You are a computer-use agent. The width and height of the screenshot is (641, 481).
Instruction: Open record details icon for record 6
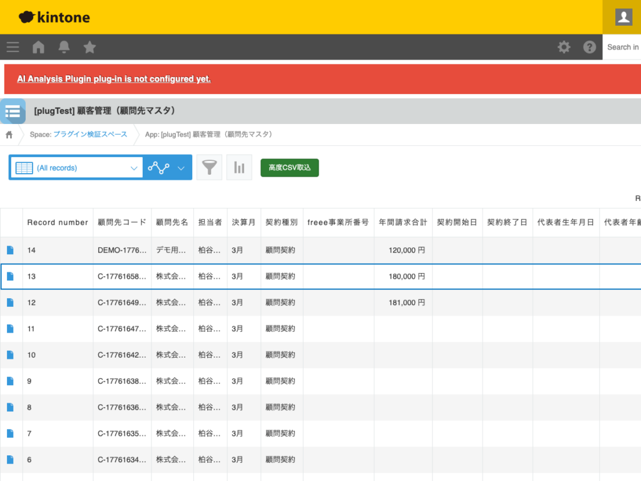(11, 459)
